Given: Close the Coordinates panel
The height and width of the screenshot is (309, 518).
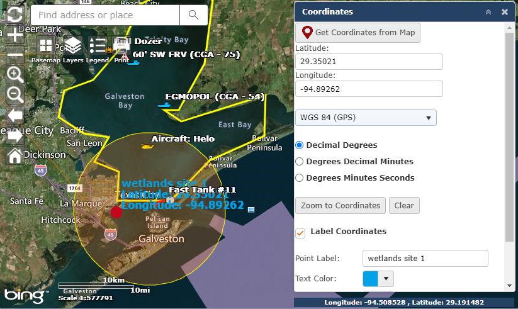Looking at the screenshot, I should (x=504, y=12).
